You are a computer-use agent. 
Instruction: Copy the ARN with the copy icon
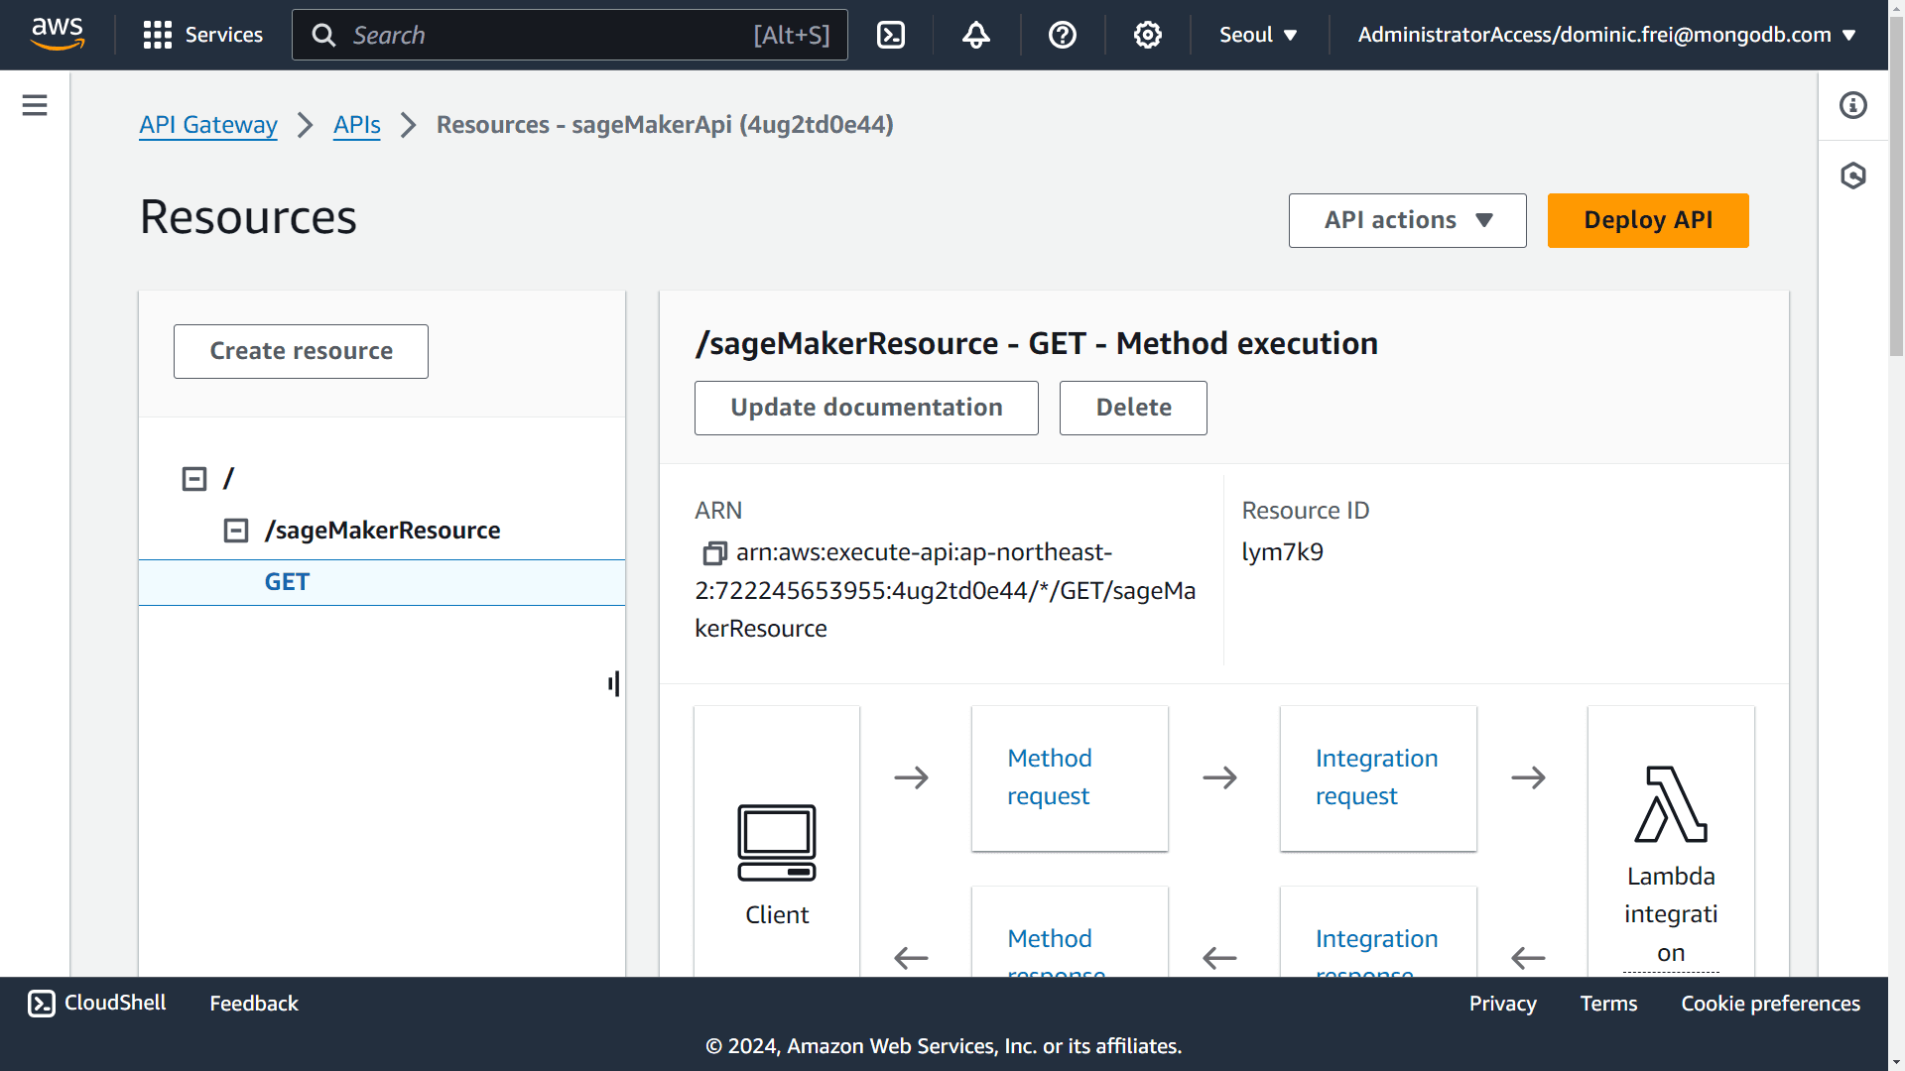(x=714, y=552)
